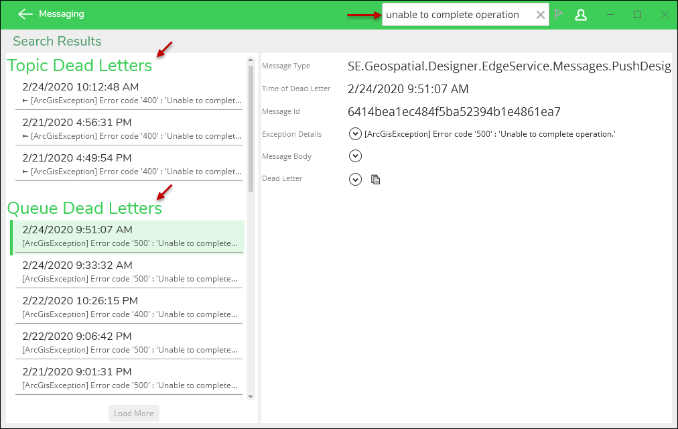The width and height of the screenshot is (678, 429).
Task: Go back with the Messaging arrow
Action: point(25,14)
